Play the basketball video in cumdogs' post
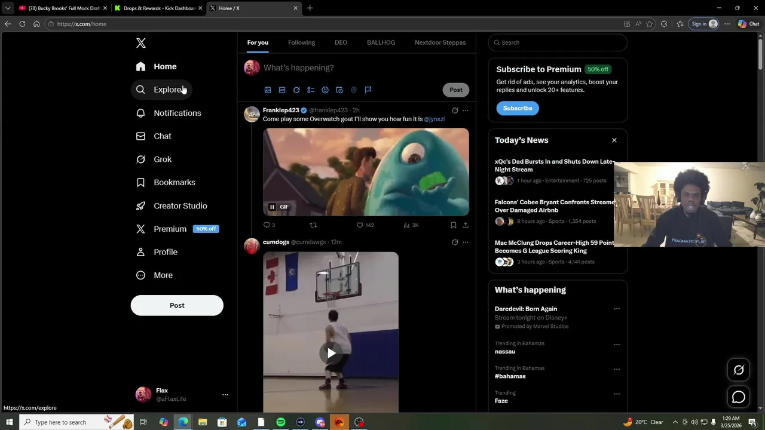Screen dimensions: 765x430 [x=331, y=353]
